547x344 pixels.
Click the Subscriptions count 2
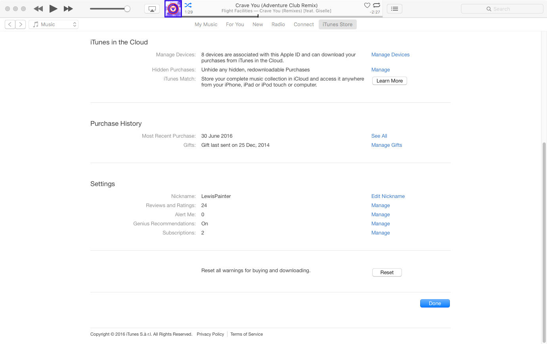pos(203,233)
